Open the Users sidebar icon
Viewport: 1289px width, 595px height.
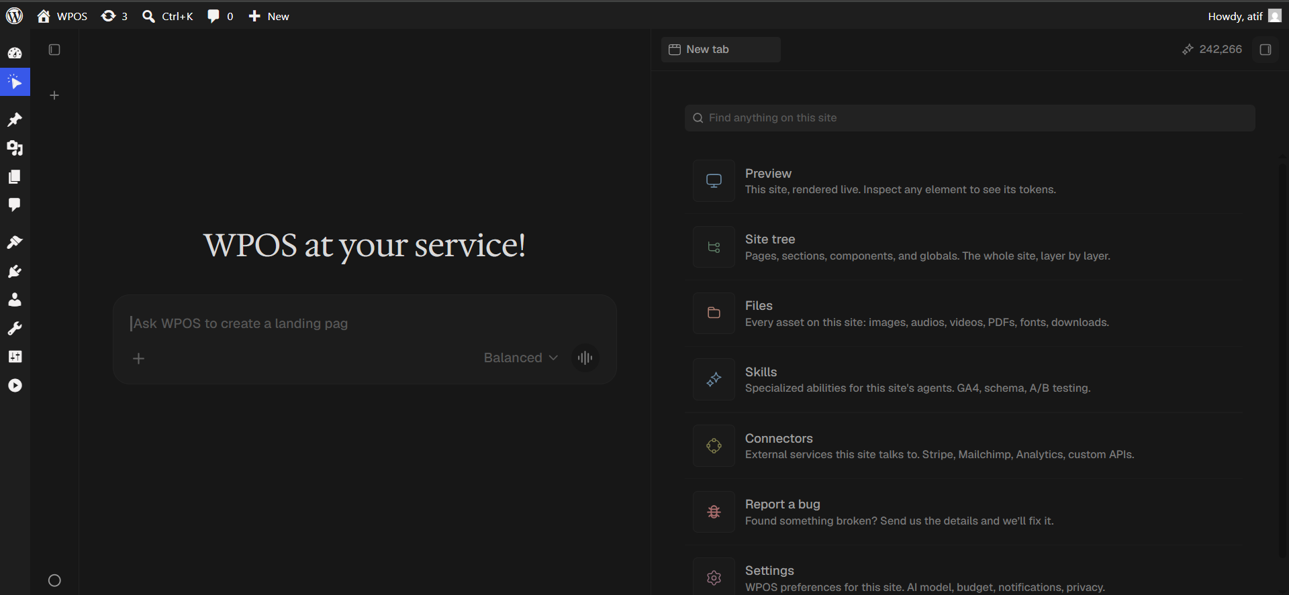click(15, 299)
